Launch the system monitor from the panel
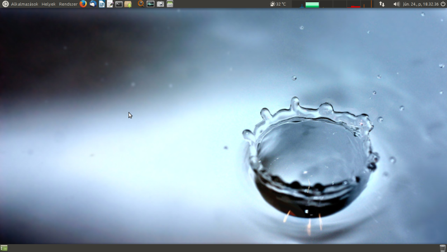This screenshot has width=447, height=252. point(150,4)
